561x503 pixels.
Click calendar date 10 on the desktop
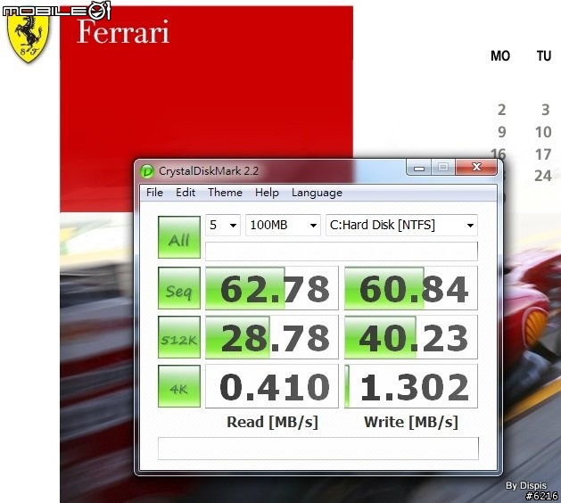[543, 132]
